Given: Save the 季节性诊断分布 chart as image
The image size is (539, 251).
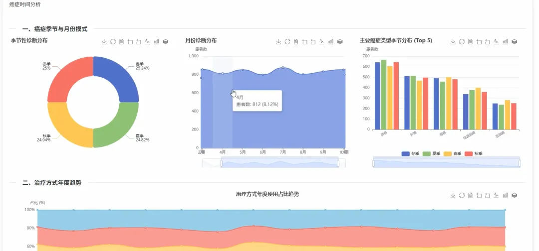Looking at the screenshot, I should tap(104, 42).
